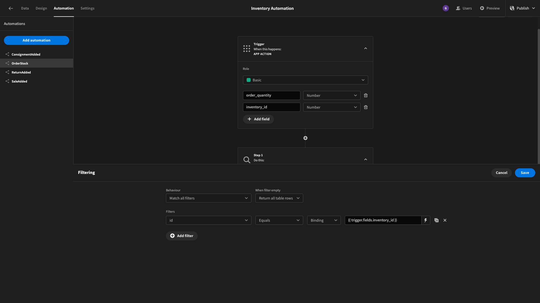Collapse the Trigger block chevron
Viewport: 540px width, 303px height.
[366, 49]
